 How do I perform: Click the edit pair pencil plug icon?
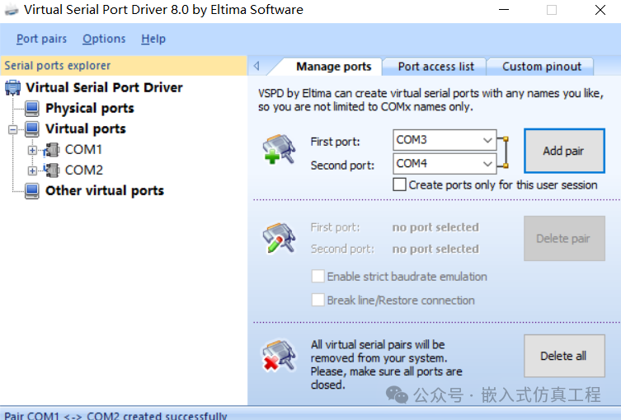coord(280,238)
